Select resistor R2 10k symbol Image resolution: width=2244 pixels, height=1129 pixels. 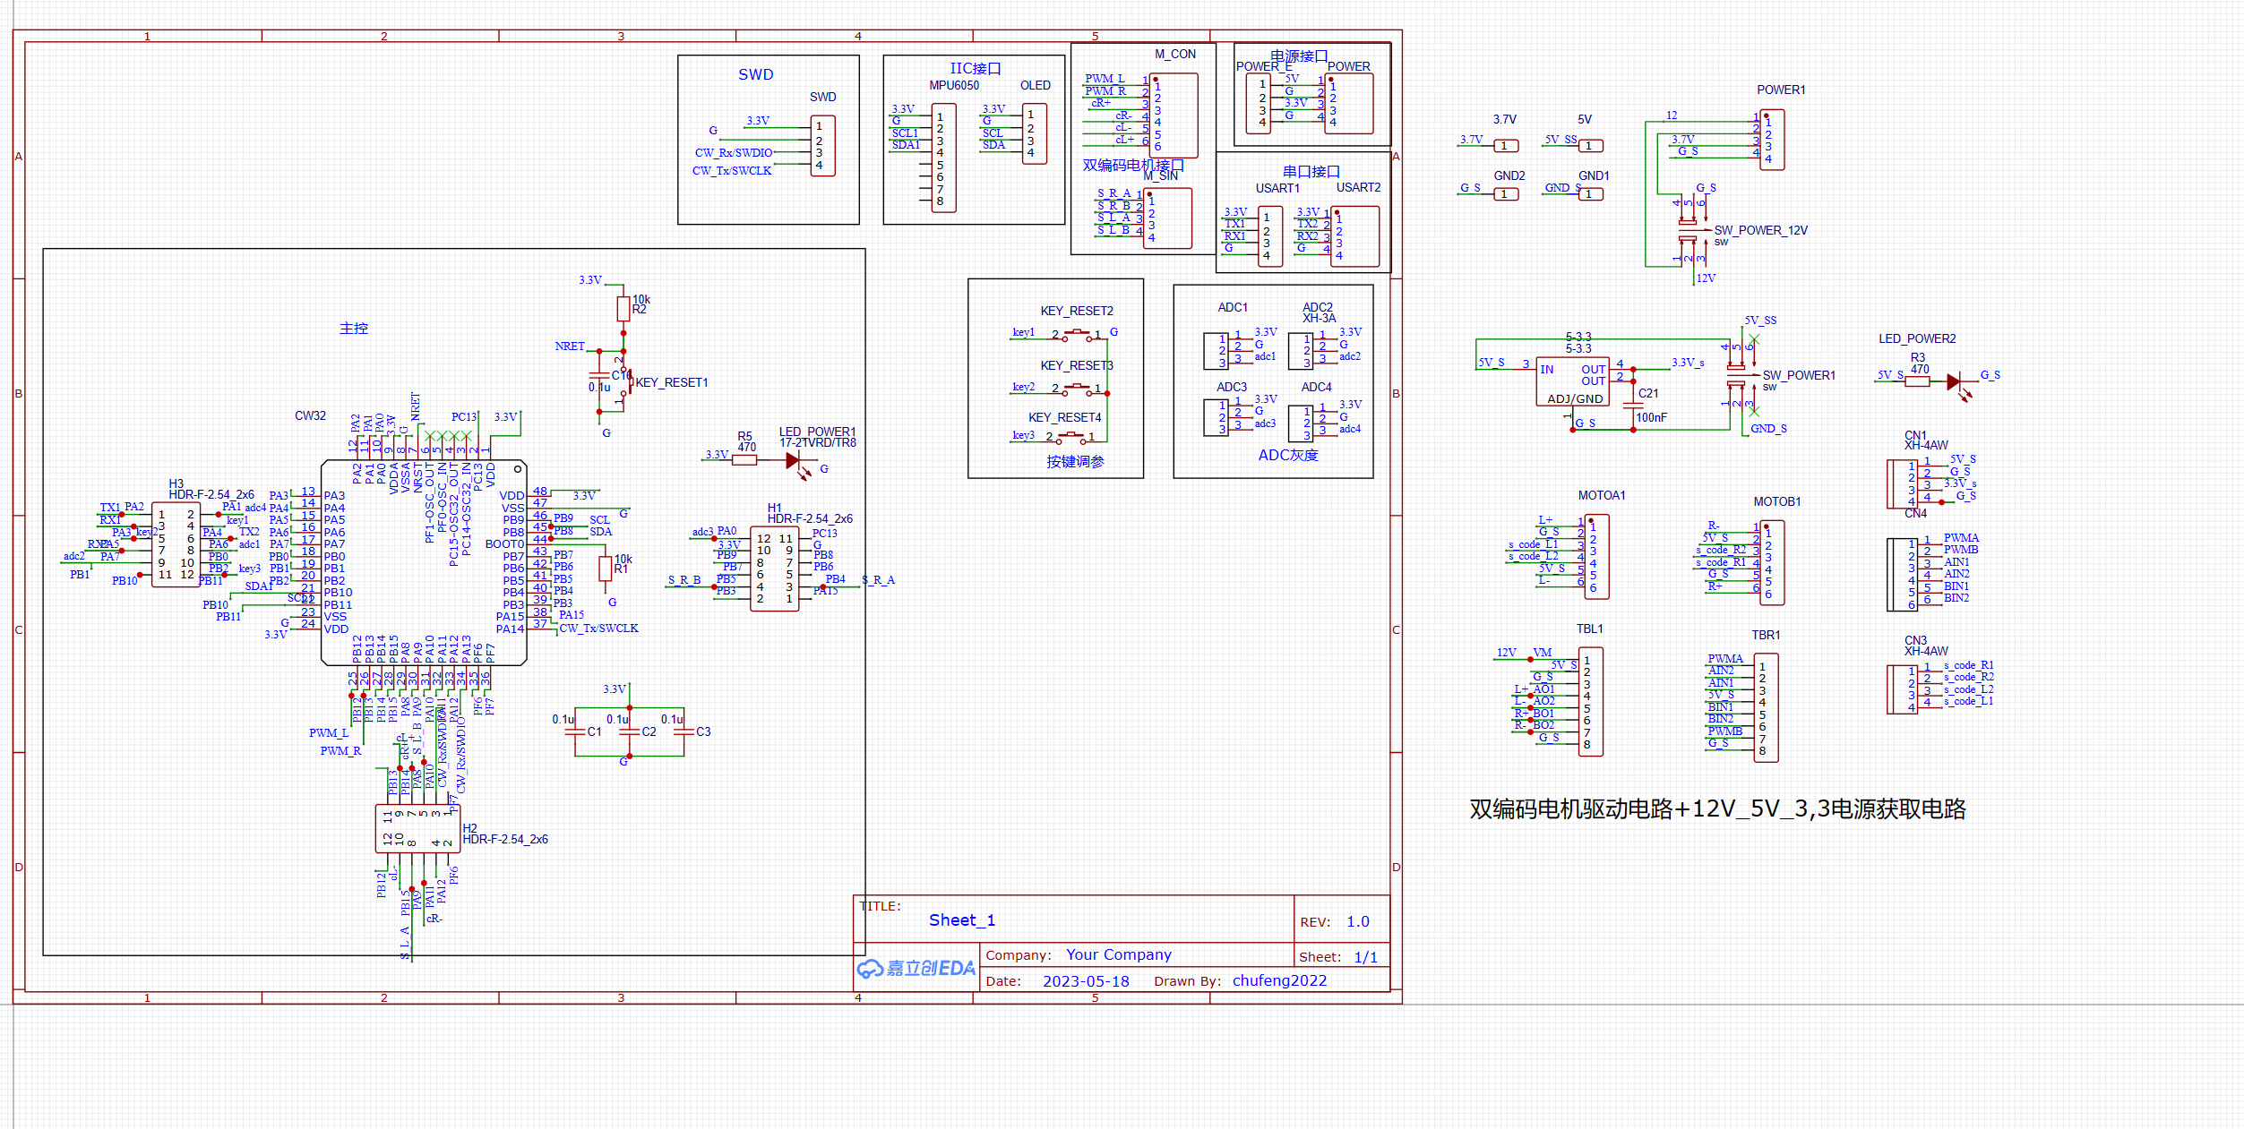(x=623, y=309)
